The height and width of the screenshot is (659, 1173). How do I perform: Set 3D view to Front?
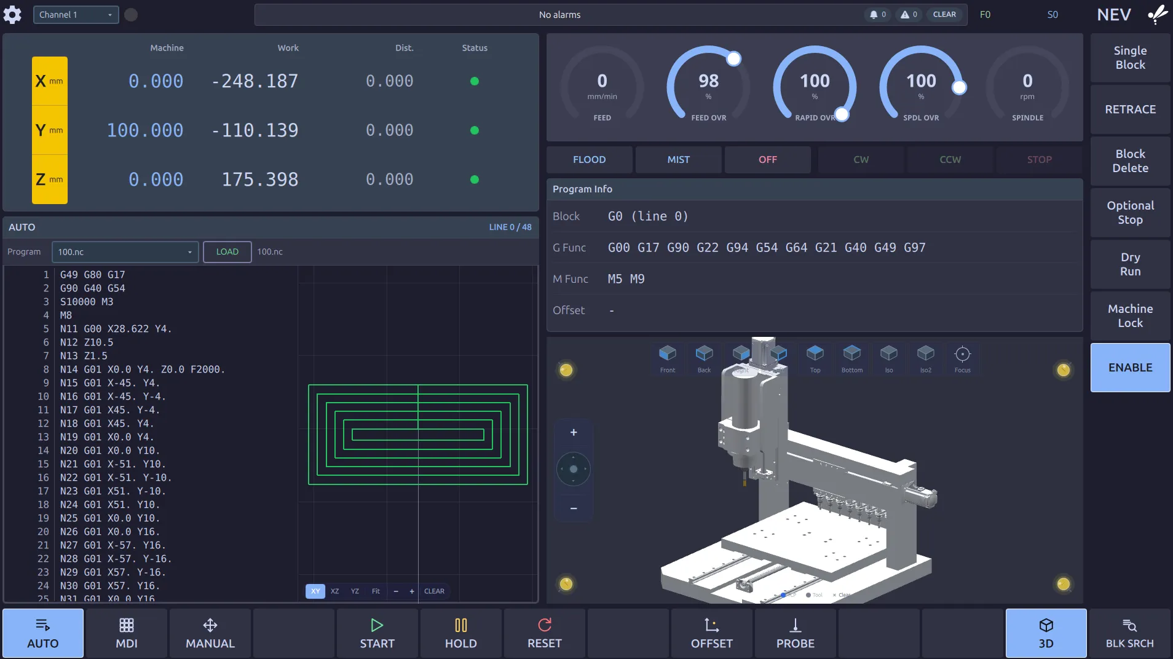pos(668,358)
